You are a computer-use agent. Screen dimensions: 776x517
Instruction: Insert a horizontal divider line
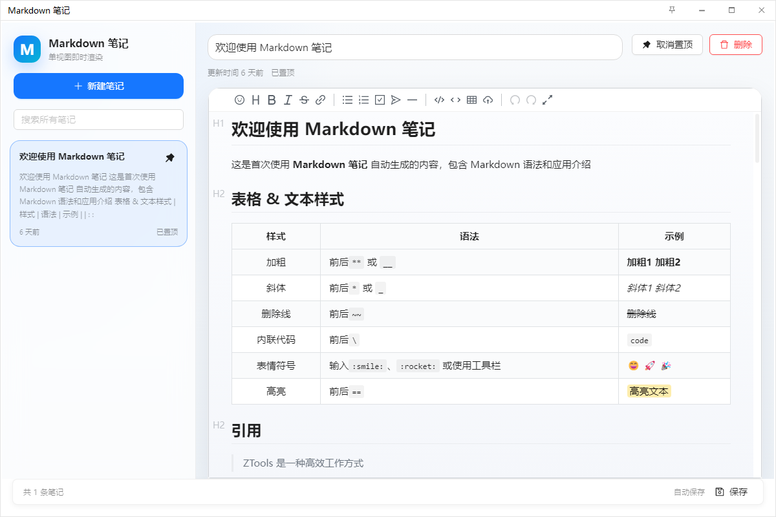pos(412,100)
